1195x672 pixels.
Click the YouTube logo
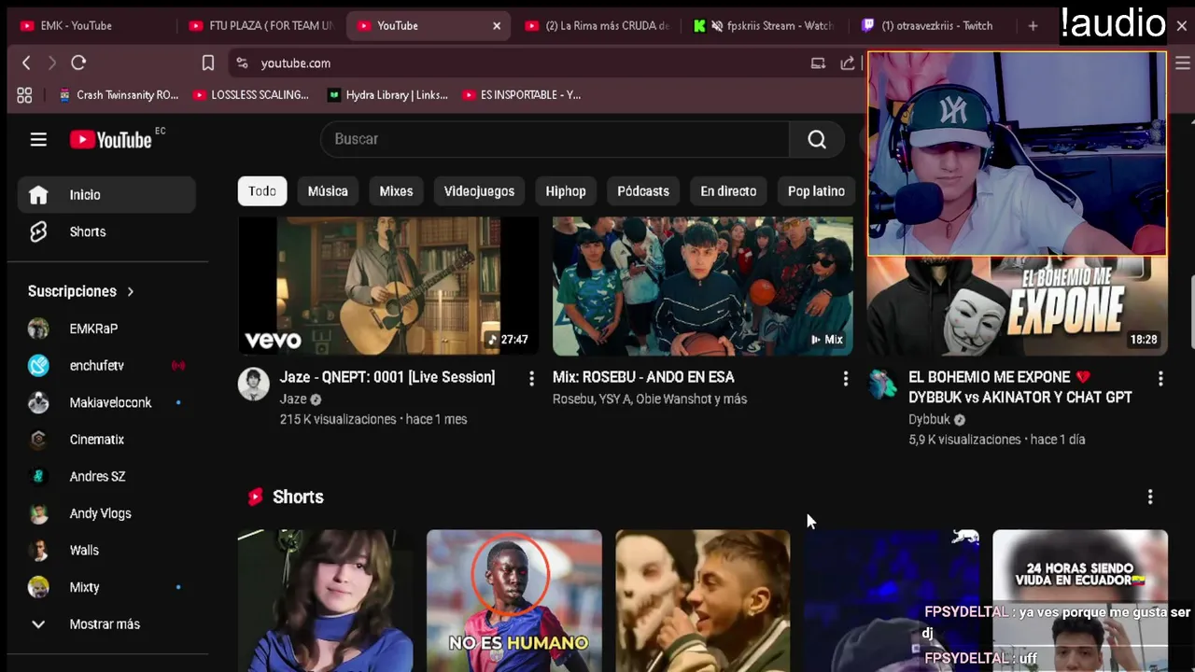(111, 140)
